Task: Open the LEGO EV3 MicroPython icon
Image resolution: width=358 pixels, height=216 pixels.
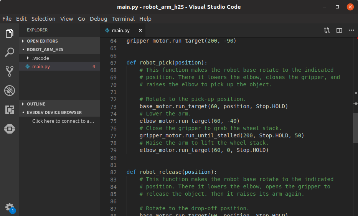Action: 10,129
